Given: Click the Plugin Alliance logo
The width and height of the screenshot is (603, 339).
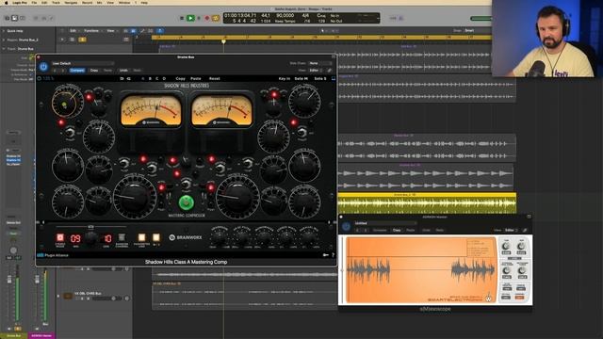Looking at the screenshot, I should [53, 255].
